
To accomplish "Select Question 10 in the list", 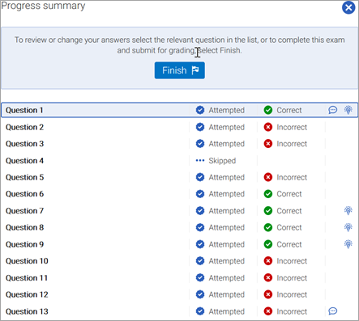I will click(x=180, y=261).
